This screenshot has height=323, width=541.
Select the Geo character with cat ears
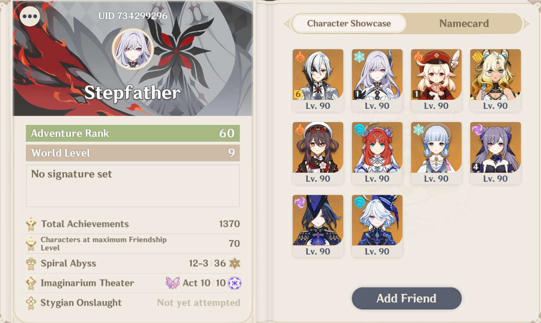point(495,80)
